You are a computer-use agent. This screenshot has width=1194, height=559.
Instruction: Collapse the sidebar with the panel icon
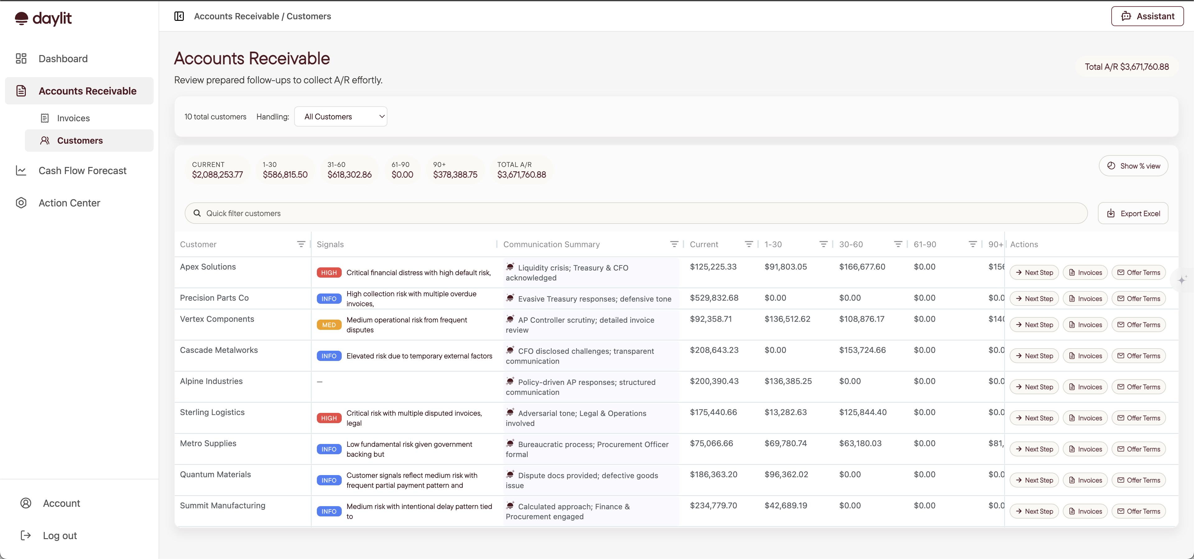179,16
